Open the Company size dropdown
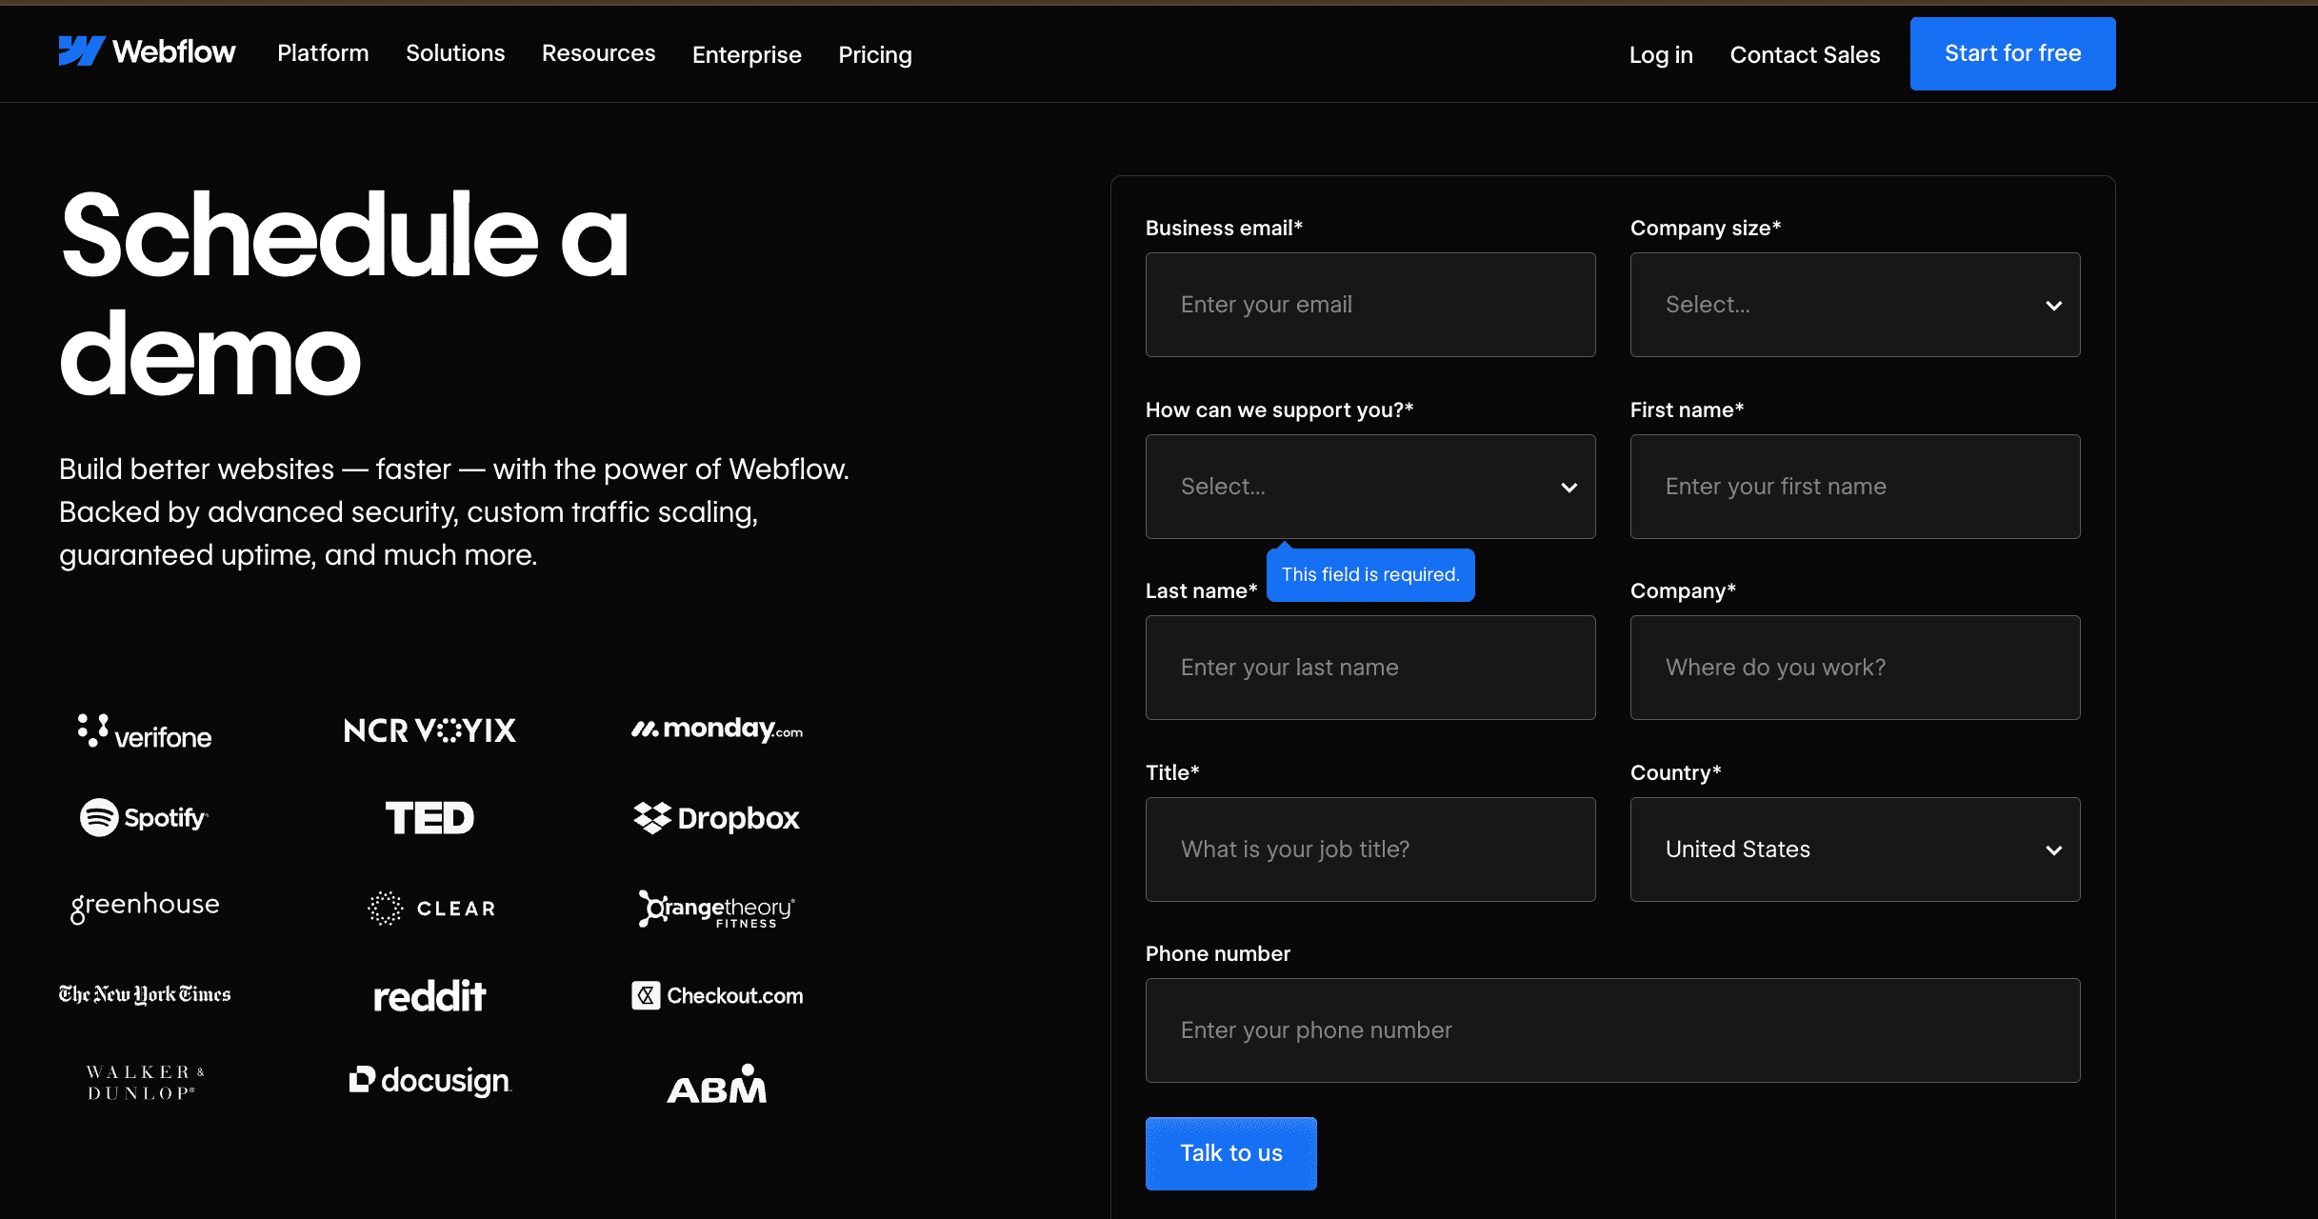 [x=1853, y=304]
